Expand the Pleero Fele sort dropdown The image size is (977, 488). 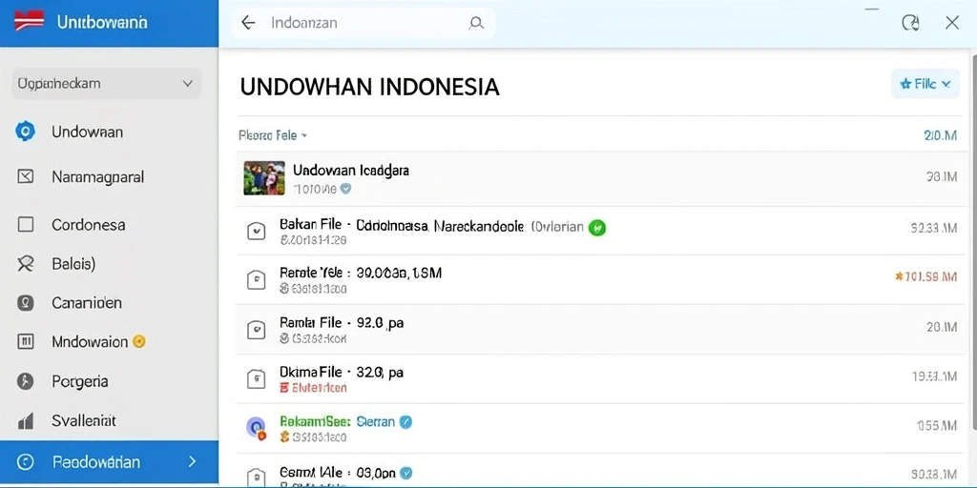click(x=273, y=135)
